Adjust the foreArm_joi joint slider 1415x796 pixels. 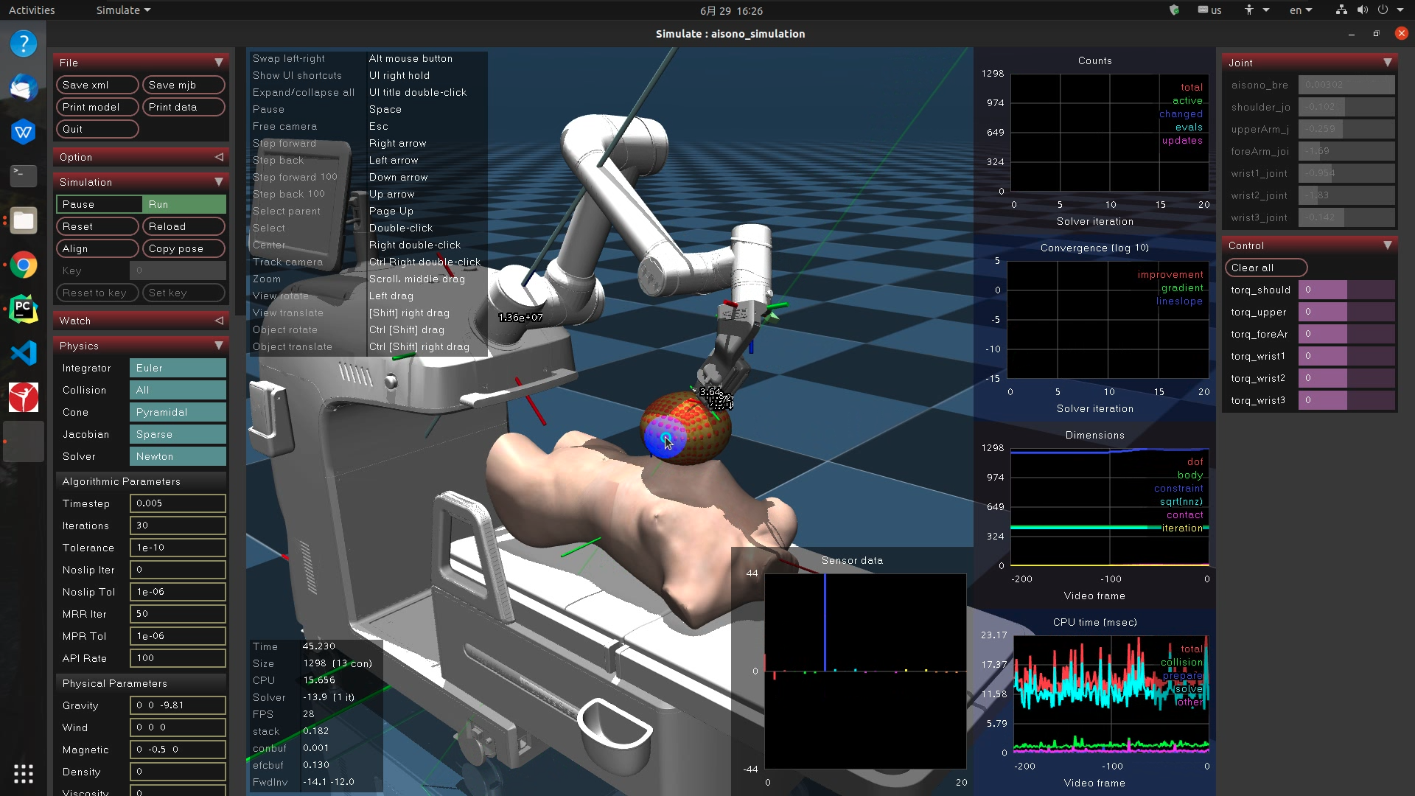1346,151
